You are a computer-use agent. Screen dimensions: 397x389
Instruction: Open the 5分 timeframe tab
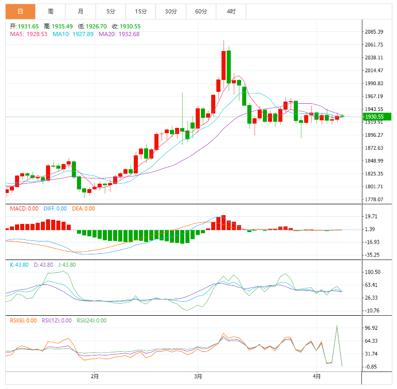[110, 12]
